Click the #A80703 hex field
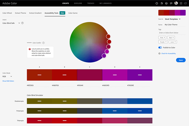The width and height of the screenshot is (189, 126). (x=63, y=86)
